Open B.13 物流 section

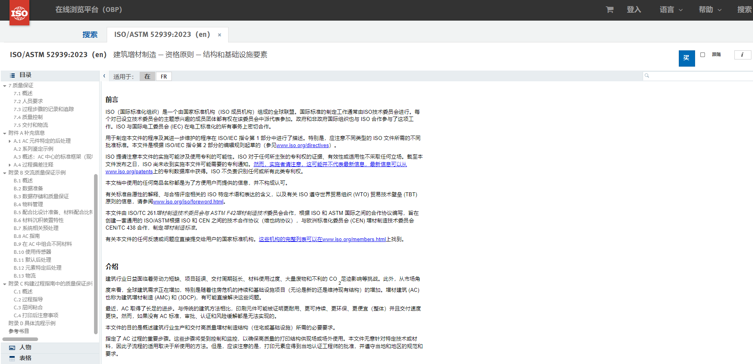pyautogui.click(x=25, y=276)
